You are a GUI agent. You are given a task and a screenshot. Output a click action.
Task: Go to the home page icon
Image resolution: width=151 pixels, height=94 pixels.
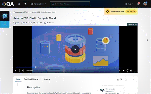tap(25, 4)
